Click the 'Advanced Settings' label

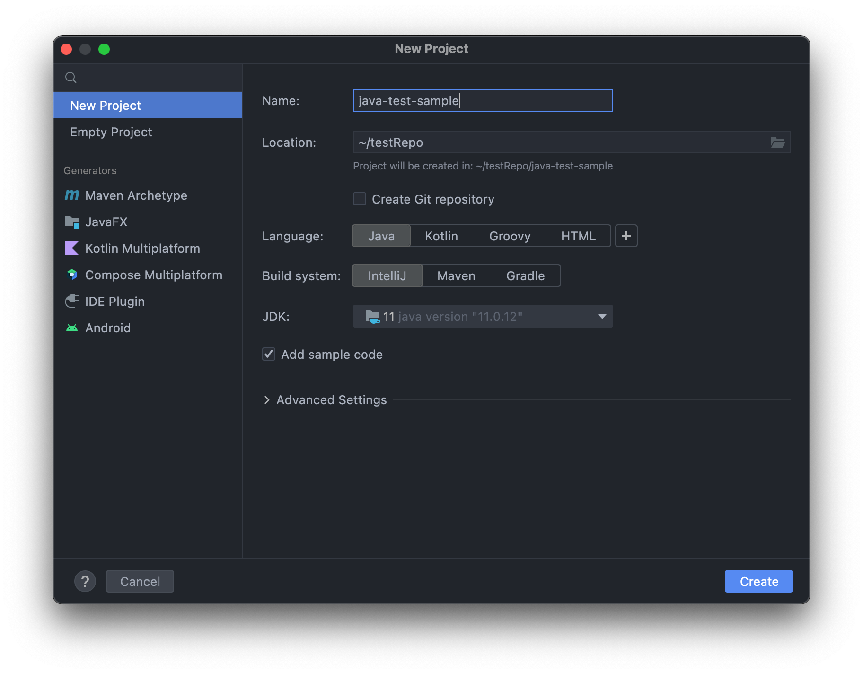pos(331,400)
